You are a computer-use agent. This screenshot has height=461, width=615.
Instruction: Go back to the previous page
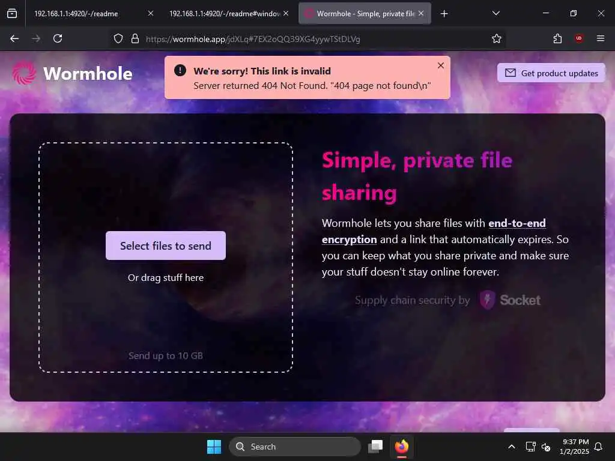[14, 38]
